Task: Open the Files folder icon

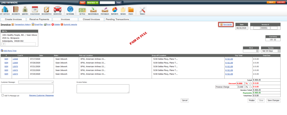Action: [131, 10]
